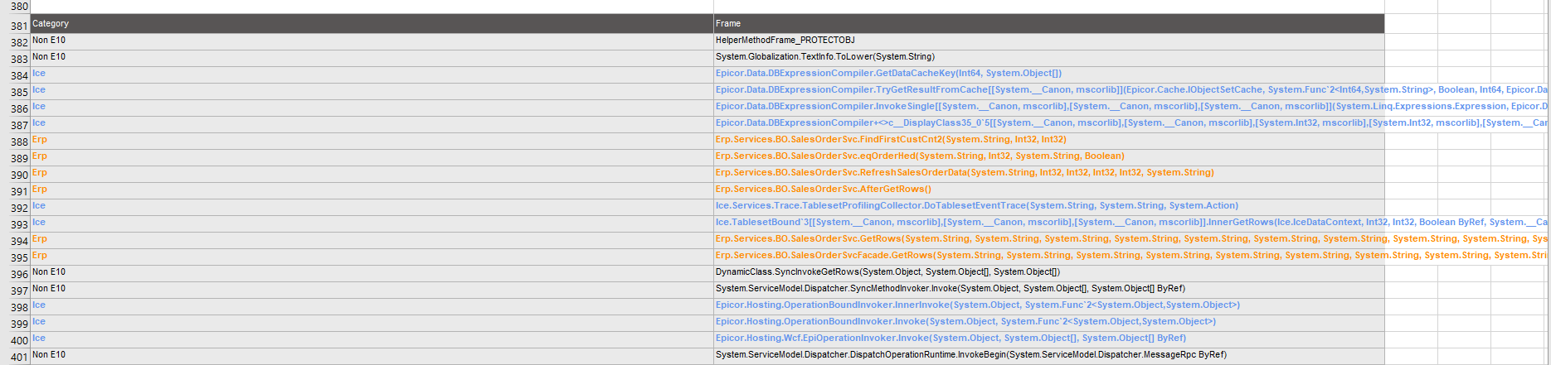The width and height of the screenshot is (1551, 365).
Task: Select the Erp category cell in row 391
Action: [x=372, y=190]
